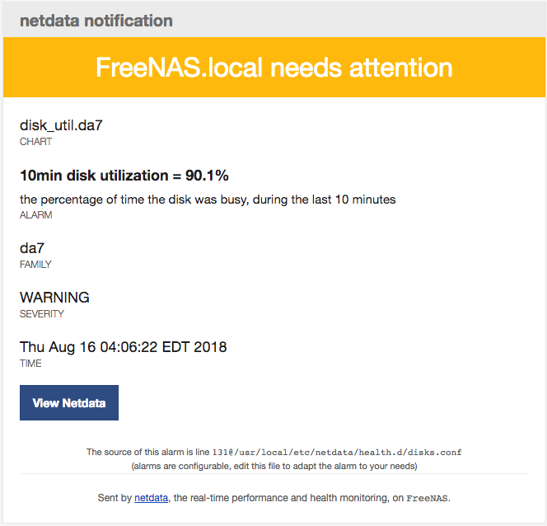Click the WARNING severity value

pos(54,298)
